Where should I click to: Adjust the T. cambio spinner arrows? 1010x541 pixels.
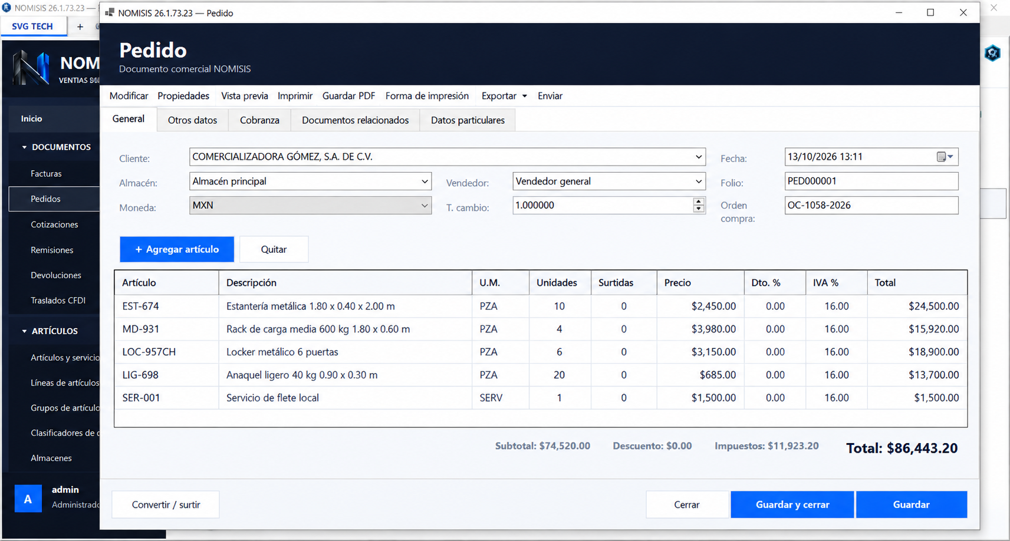699,205
